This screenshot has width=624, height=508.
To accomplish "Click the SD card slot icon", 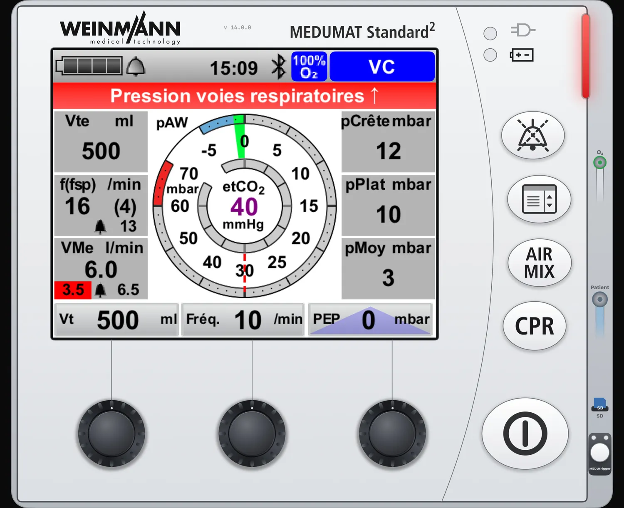I will point(600,404).
